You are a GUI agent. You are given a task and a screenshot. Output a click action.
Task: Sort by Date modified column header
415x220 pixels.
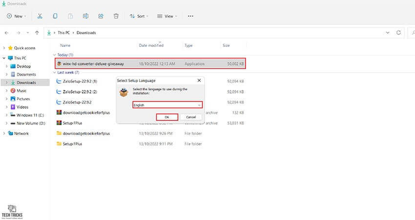pos(151,45)
